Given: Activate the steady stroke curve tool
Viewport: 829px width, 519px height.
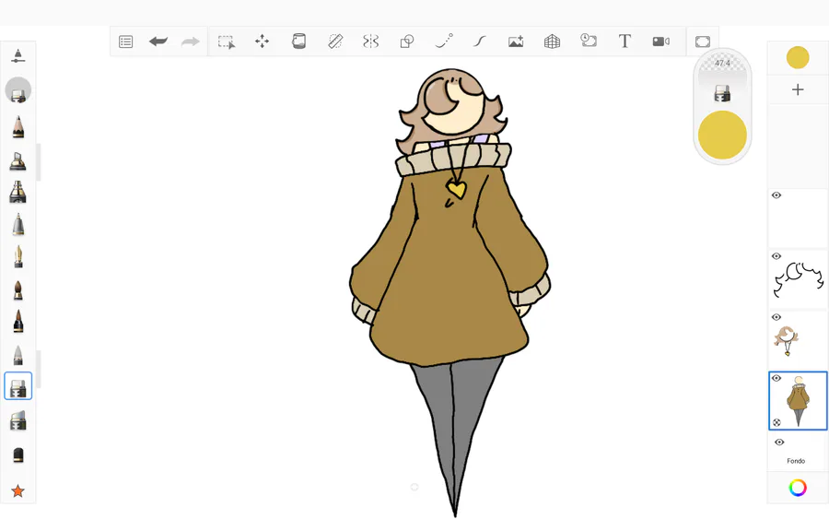Looking at the screenshot, I should click(x=480, y=41).
